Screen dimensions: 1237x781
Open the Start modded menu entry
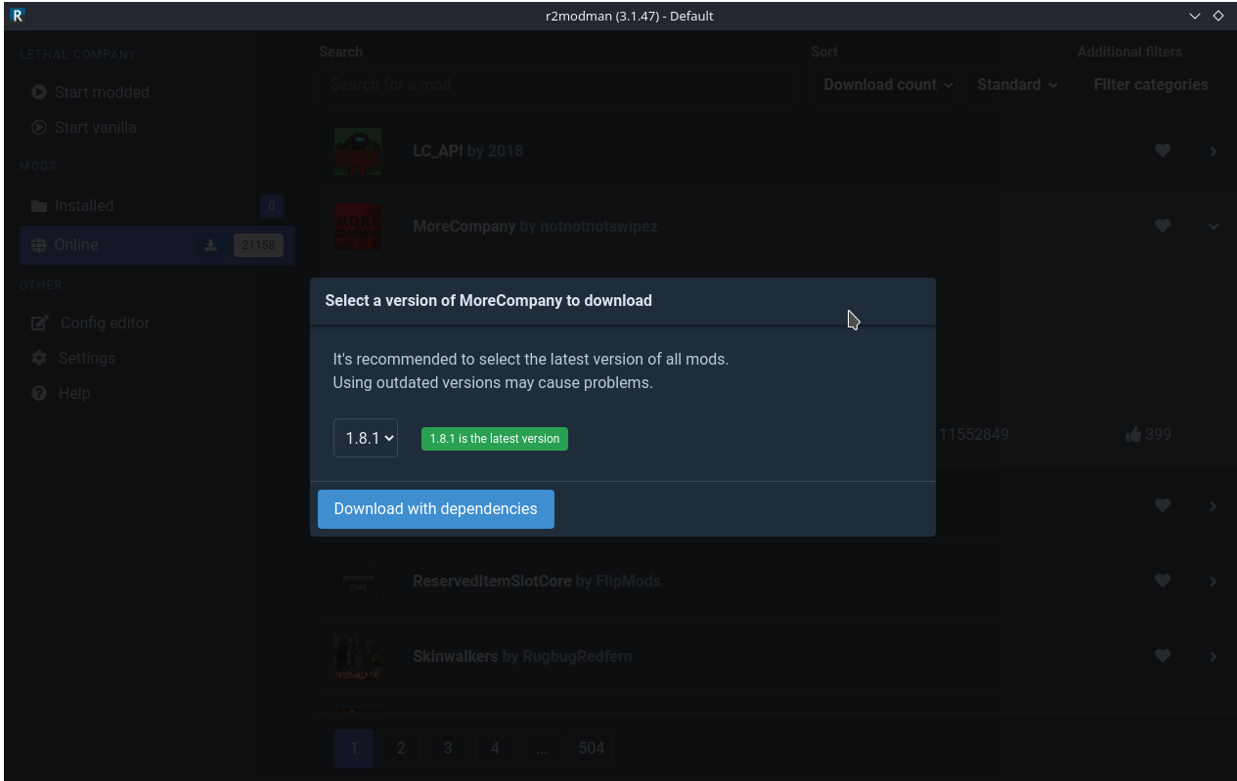point(157,92)
